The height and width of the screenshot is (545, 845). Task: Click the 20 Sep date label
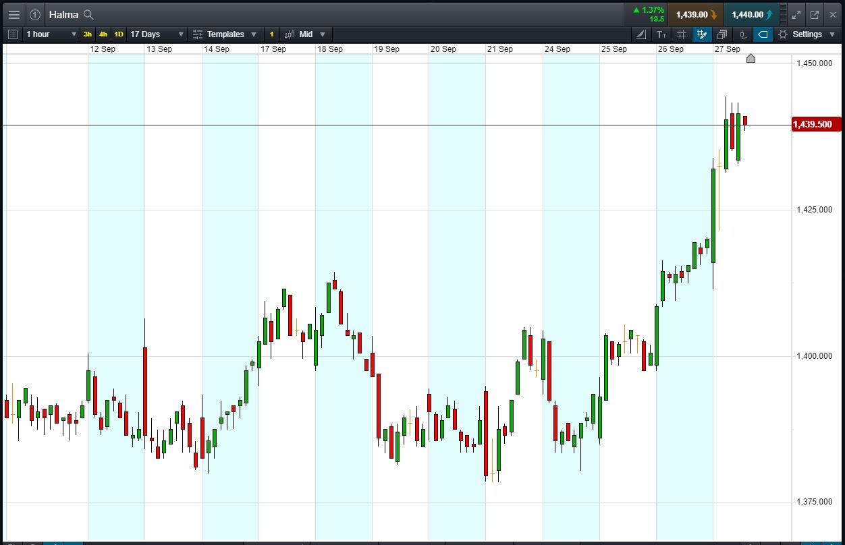click(x=443, y=49)
